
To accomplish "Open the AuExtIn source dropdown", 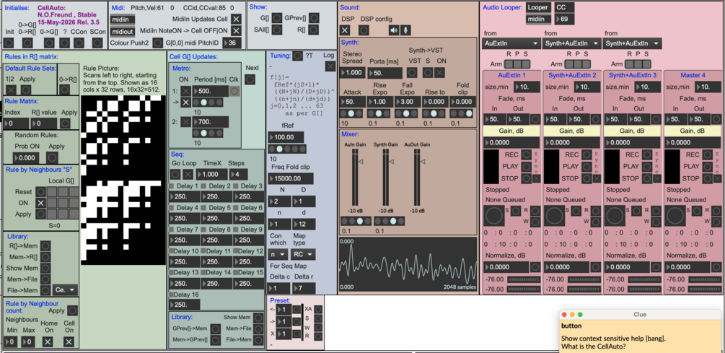I will click(x=511, y=43).
